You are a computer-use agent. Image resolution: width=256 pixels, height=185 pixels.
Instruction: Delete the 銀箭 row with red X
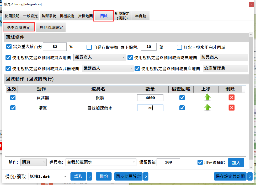pos(231,97)
